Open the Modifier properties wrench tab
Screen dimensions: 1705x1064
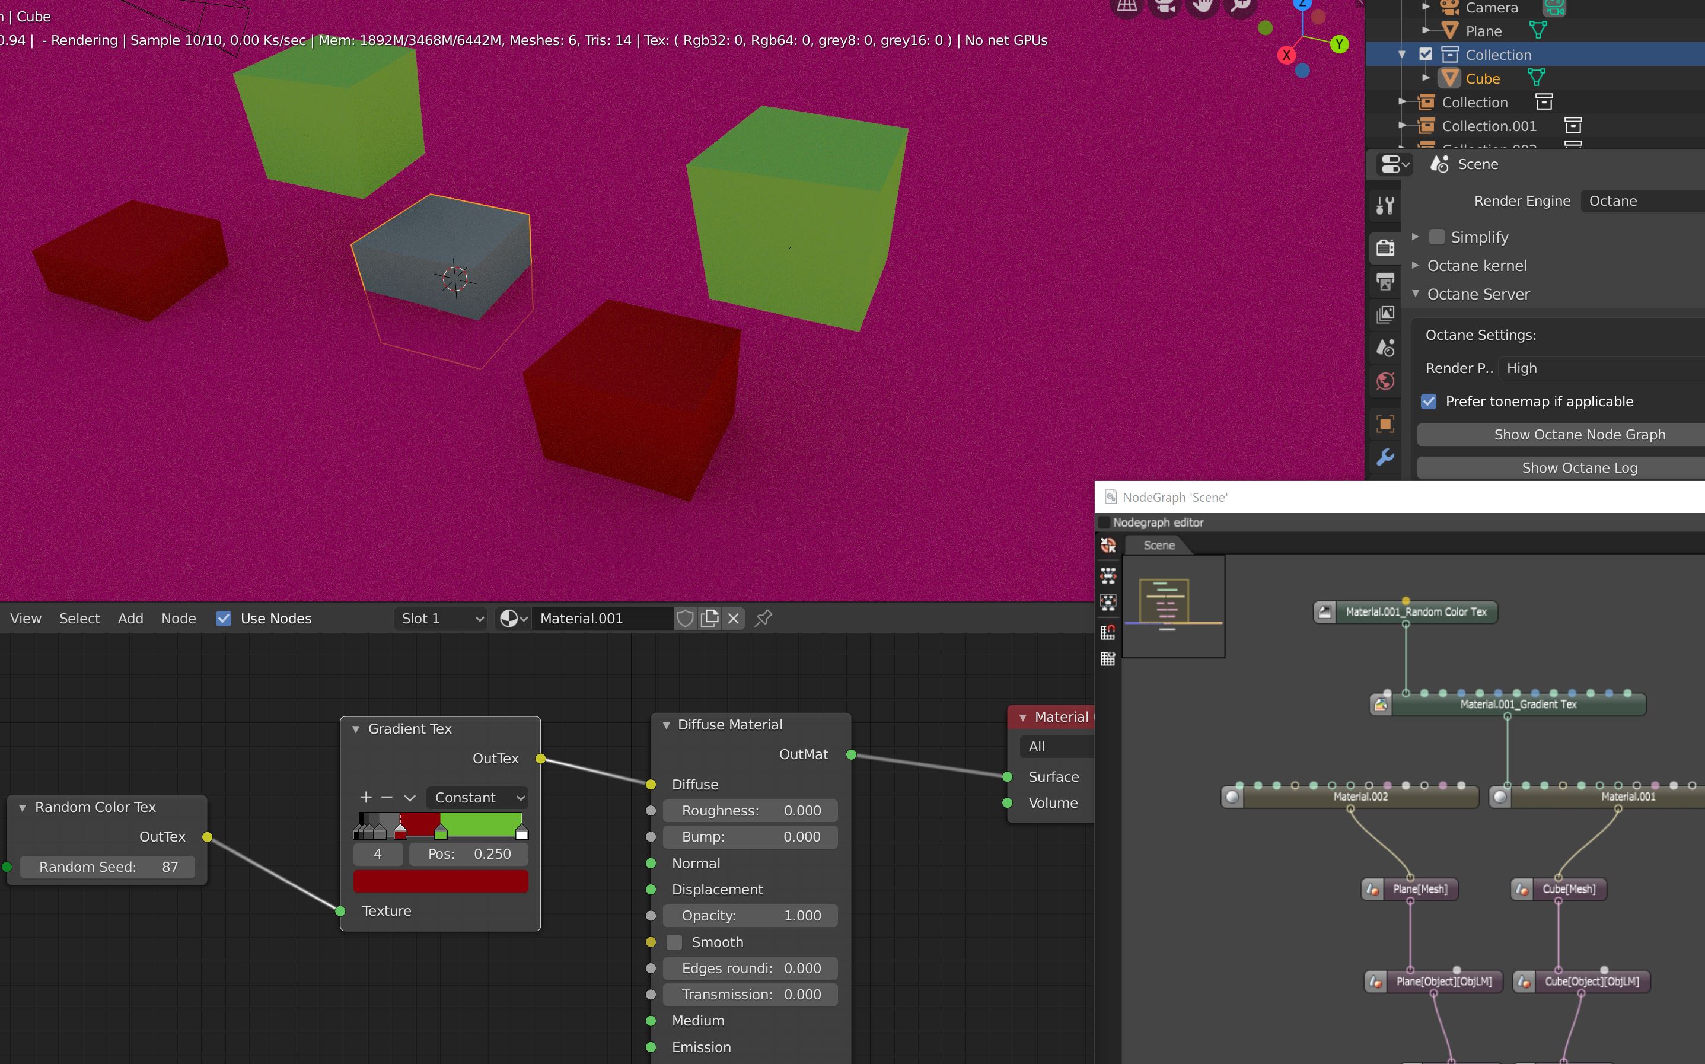pyautogui.click(x=1385, y=457)
